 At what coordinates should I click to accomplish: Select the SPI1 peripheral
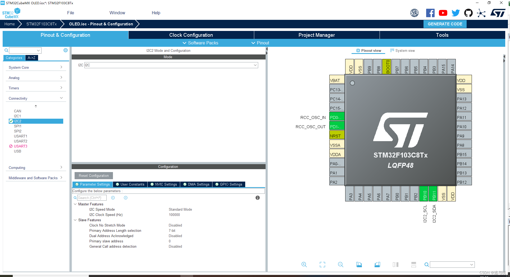[x=18, y=126]
